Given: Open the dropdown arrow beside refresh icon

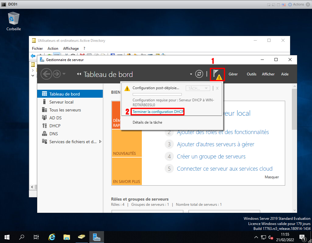Looking at the screenshot, I should [191, 74].
